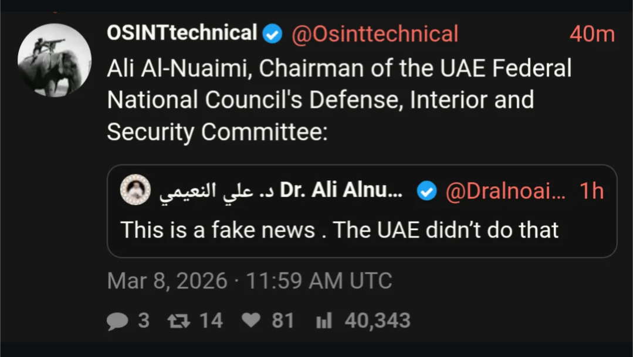Click the reply speech bubble icon
The width and height of the screenshot is (633, 357).
coord(117,321)
